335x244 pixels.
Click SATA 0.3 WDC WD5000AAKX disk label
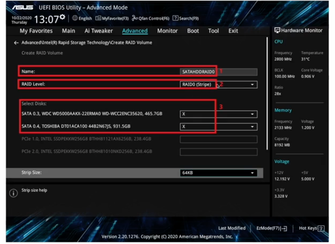click(x=92, y=114)
